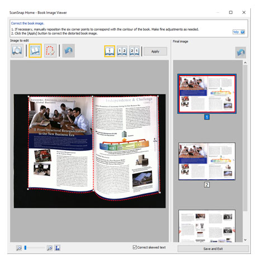Image resolution: width=257 pixels, height=259 pixels.
Task: Choose two-page 2-1 reversed layout icon
Action: tap(134, 51)
